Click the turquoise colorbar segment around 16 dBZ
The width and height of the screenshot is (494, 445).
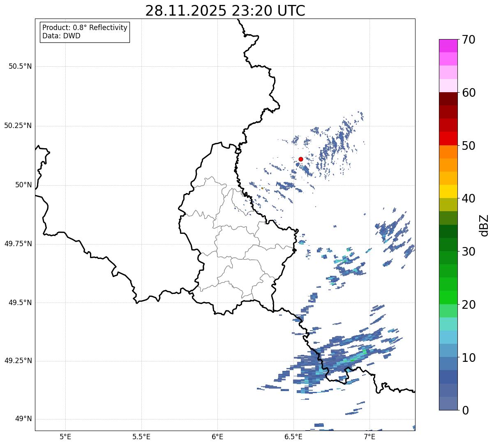point(448,324)
